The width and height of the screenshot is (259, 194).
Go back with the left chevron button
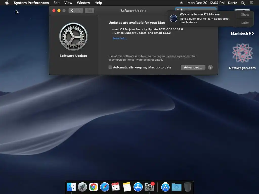coord(72,11)
